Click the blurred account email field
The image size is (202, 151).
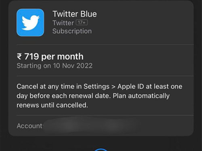tap(90, 125)
